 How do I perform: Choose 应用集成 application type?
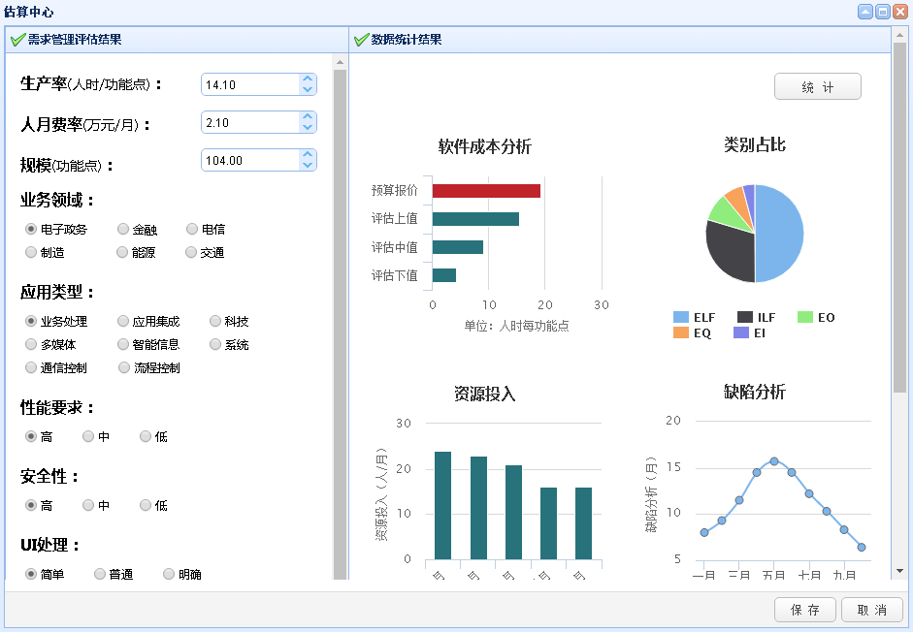[123, 321]
